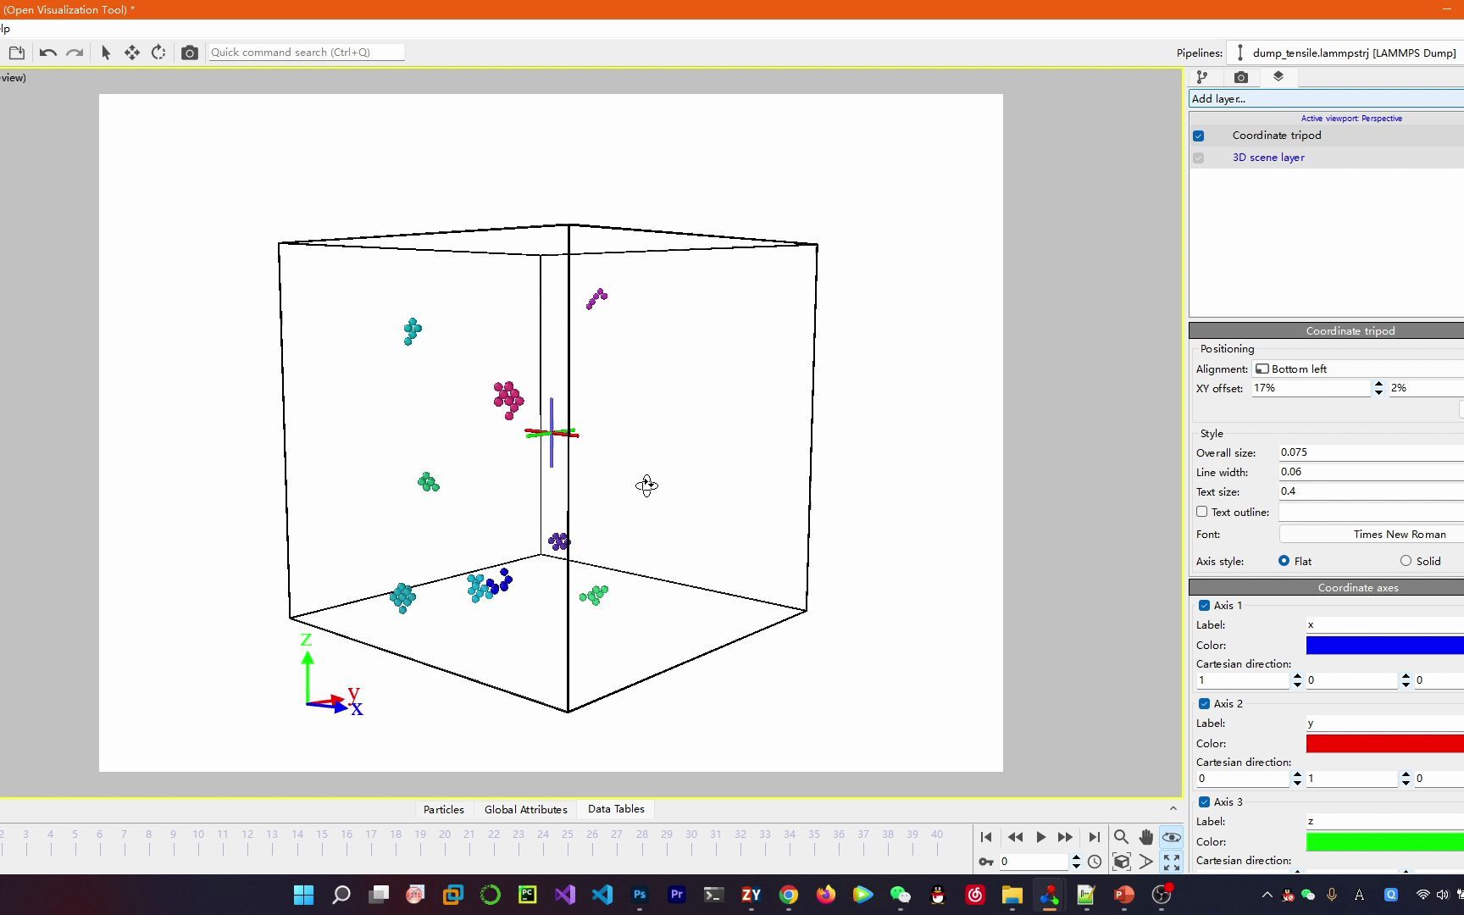Screen dimensions: 1464x915
Task: Open the Axis 3 green color picker
Action: [1385, 842]
